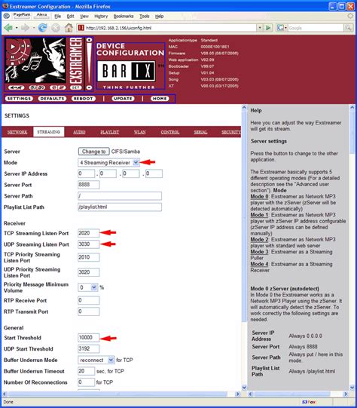Click the forward navigation arrow icon
The height and width of the screenshot is (408, 357).
tap(25, 28)
